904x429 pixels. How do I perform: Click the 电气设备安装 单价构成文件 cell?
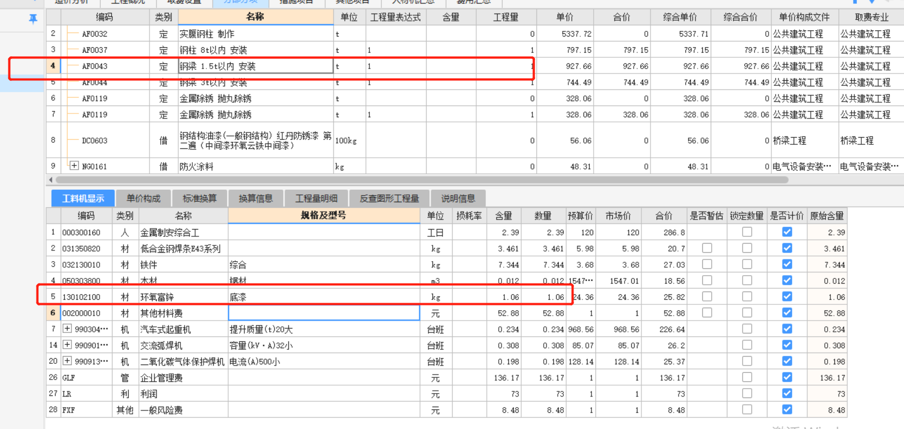[804, 166]
